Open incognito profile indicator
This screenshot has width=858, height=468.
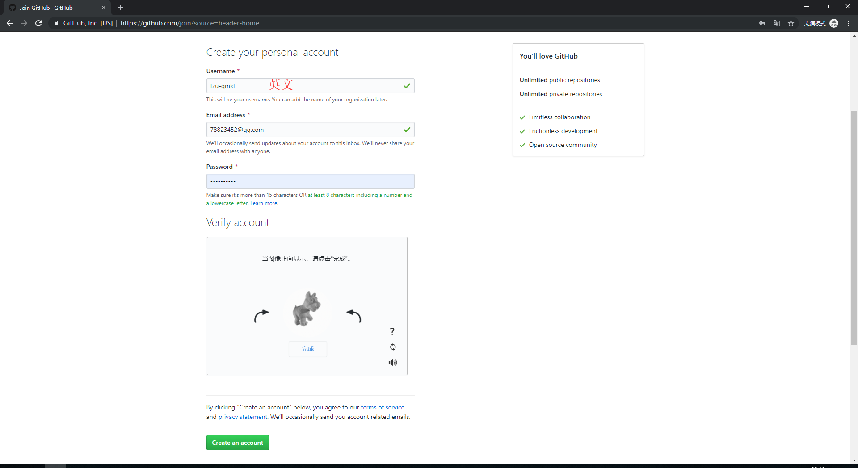click(x=821, y=23)
